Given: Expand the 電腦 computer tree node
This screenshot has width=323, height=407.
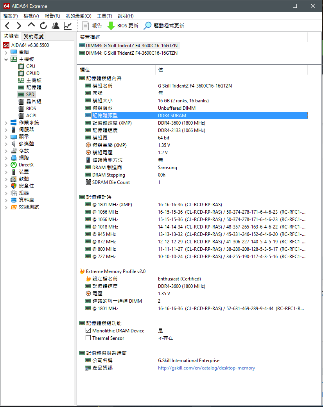Looking at the screenshot, I should click(6, 52).
